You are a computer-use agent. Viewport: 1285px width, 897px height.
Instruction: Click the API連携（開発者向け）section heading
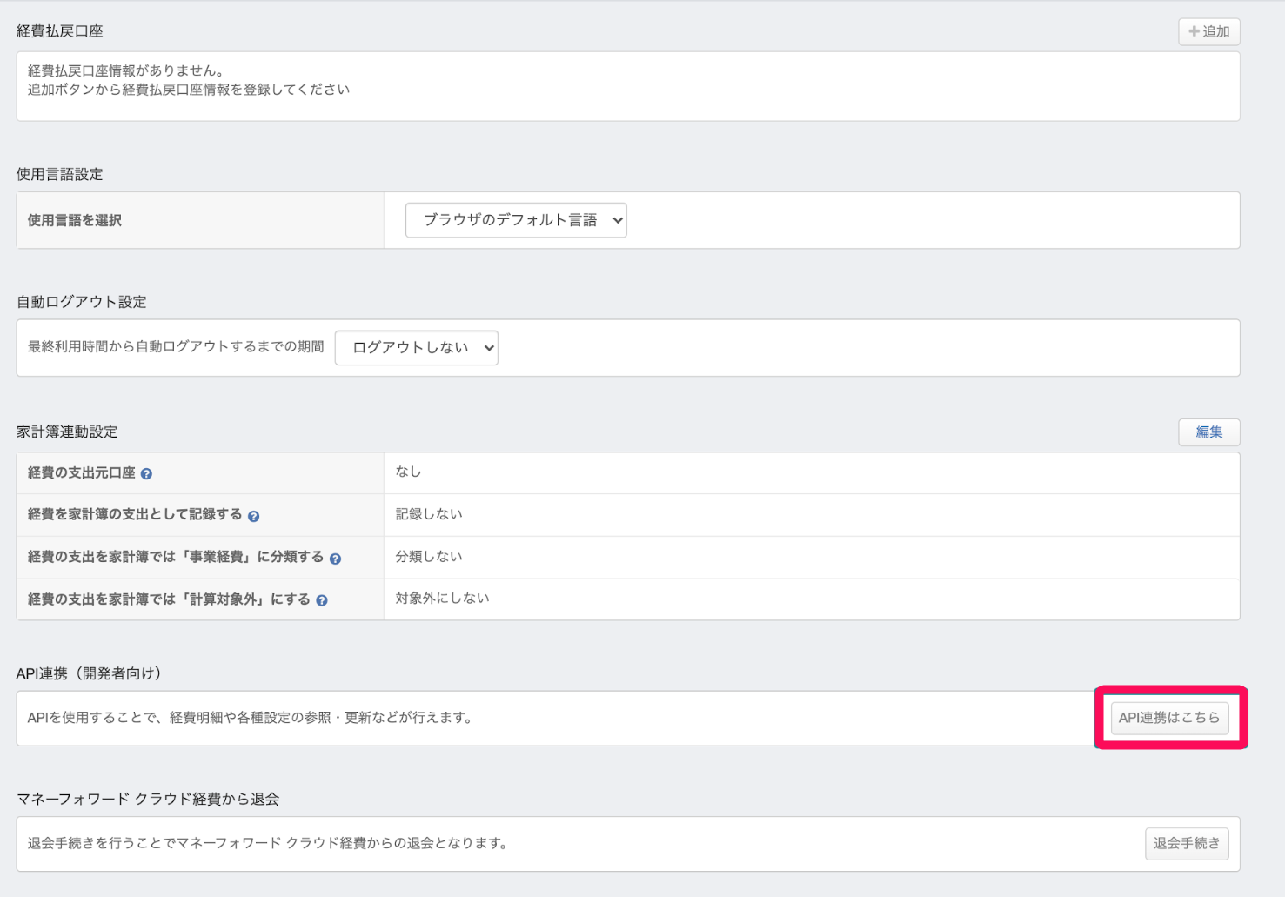pos(91,673)
